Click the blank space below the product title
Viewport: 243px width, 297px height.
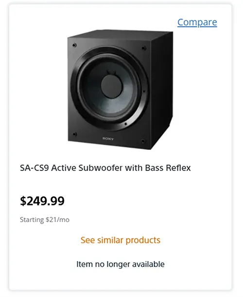(120, 183)
